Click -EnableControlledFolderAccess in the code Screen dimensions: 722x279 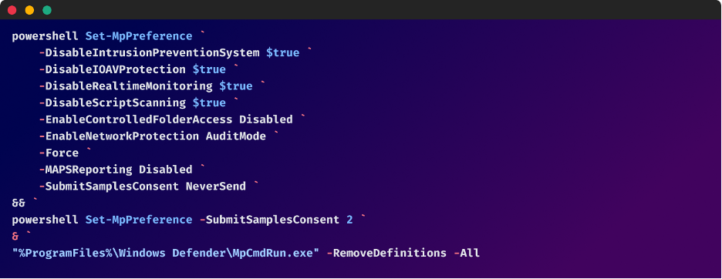pos(136,119)
